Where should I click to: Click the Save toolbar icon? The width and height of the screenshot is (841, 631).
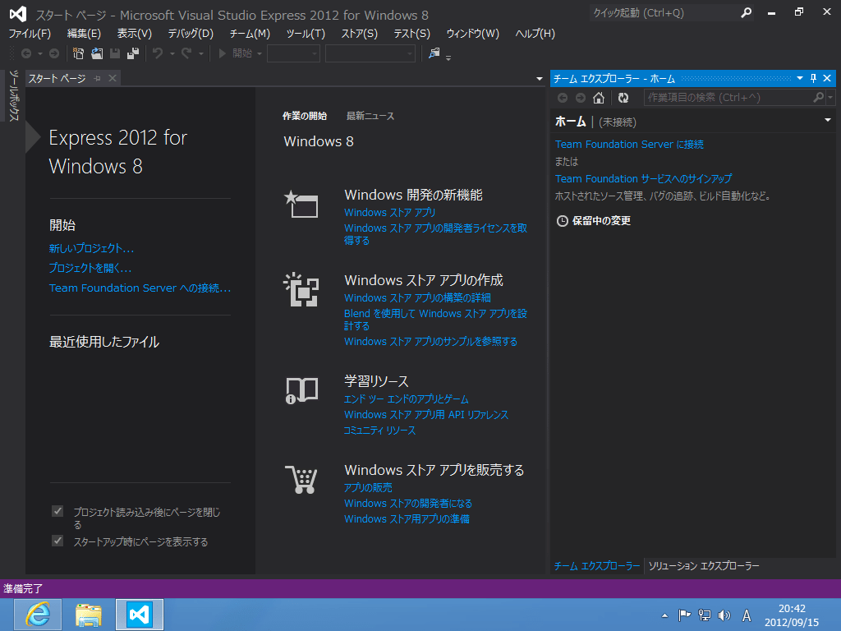pos(115,53)
